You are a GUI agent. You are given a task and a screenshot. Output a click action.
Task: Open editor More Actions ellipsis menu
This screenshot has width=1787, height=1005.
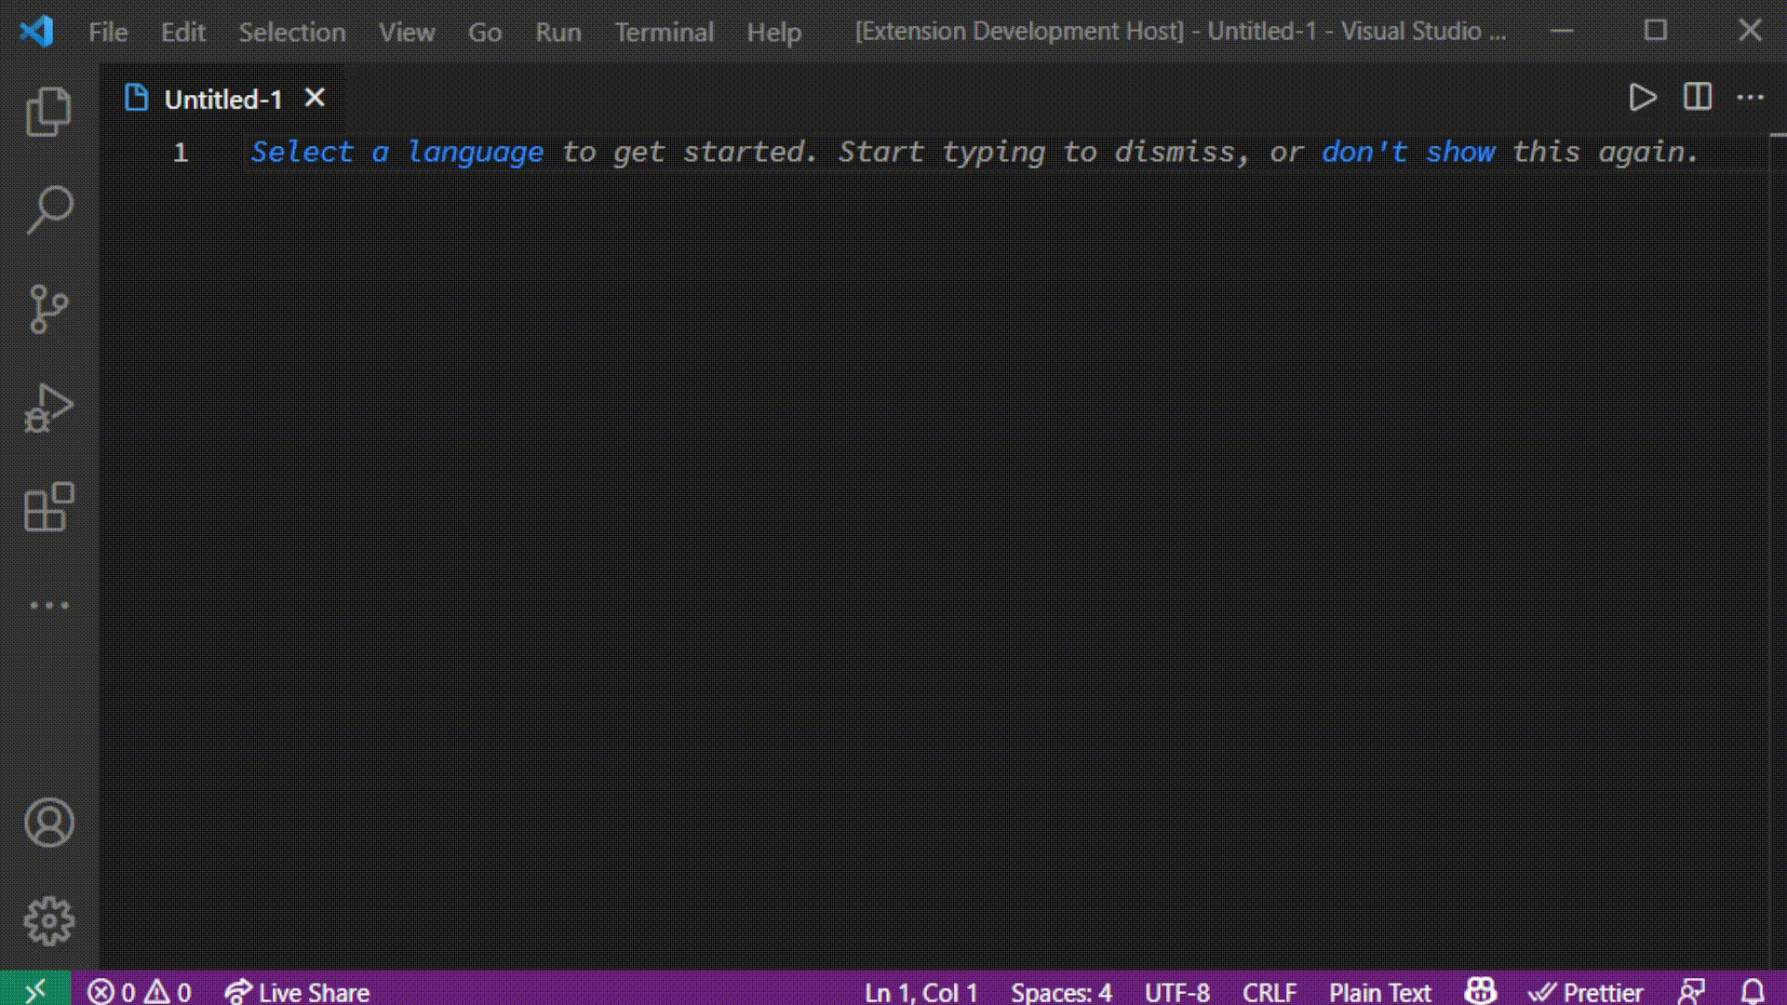(x=1750, y=98)
